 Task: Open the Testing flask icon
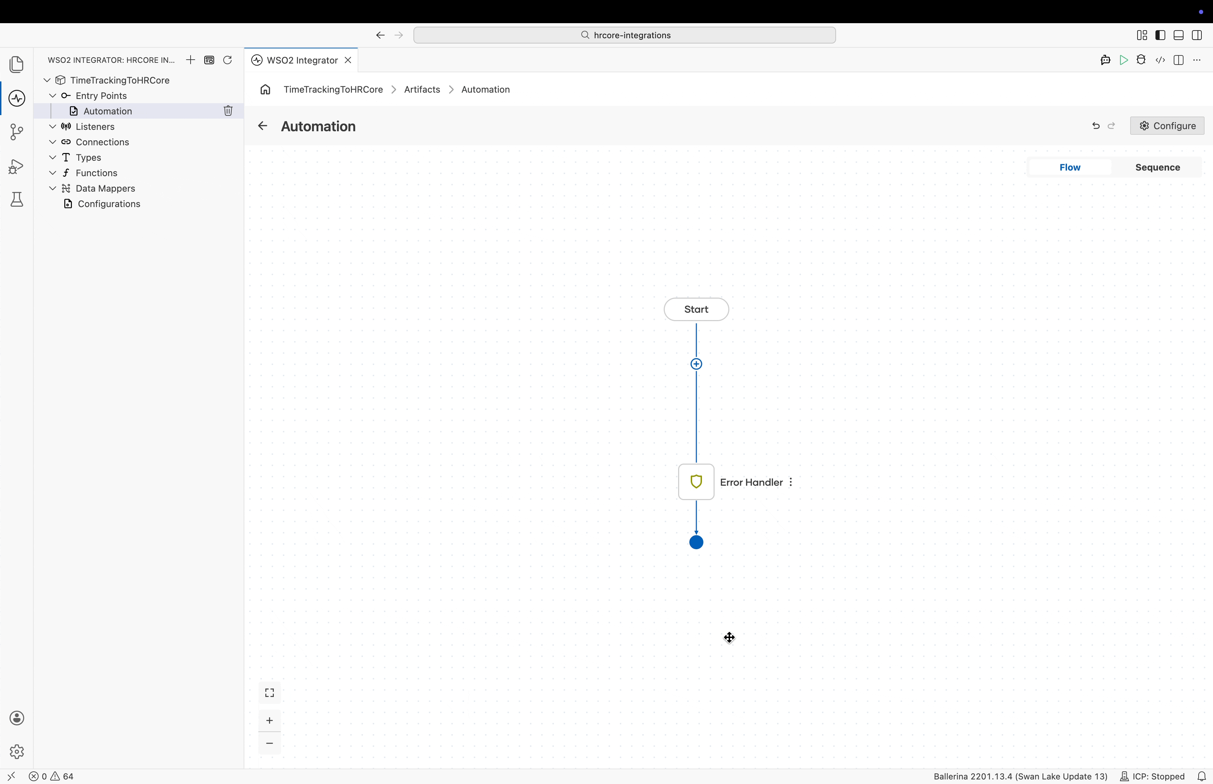tap(17, 200)
